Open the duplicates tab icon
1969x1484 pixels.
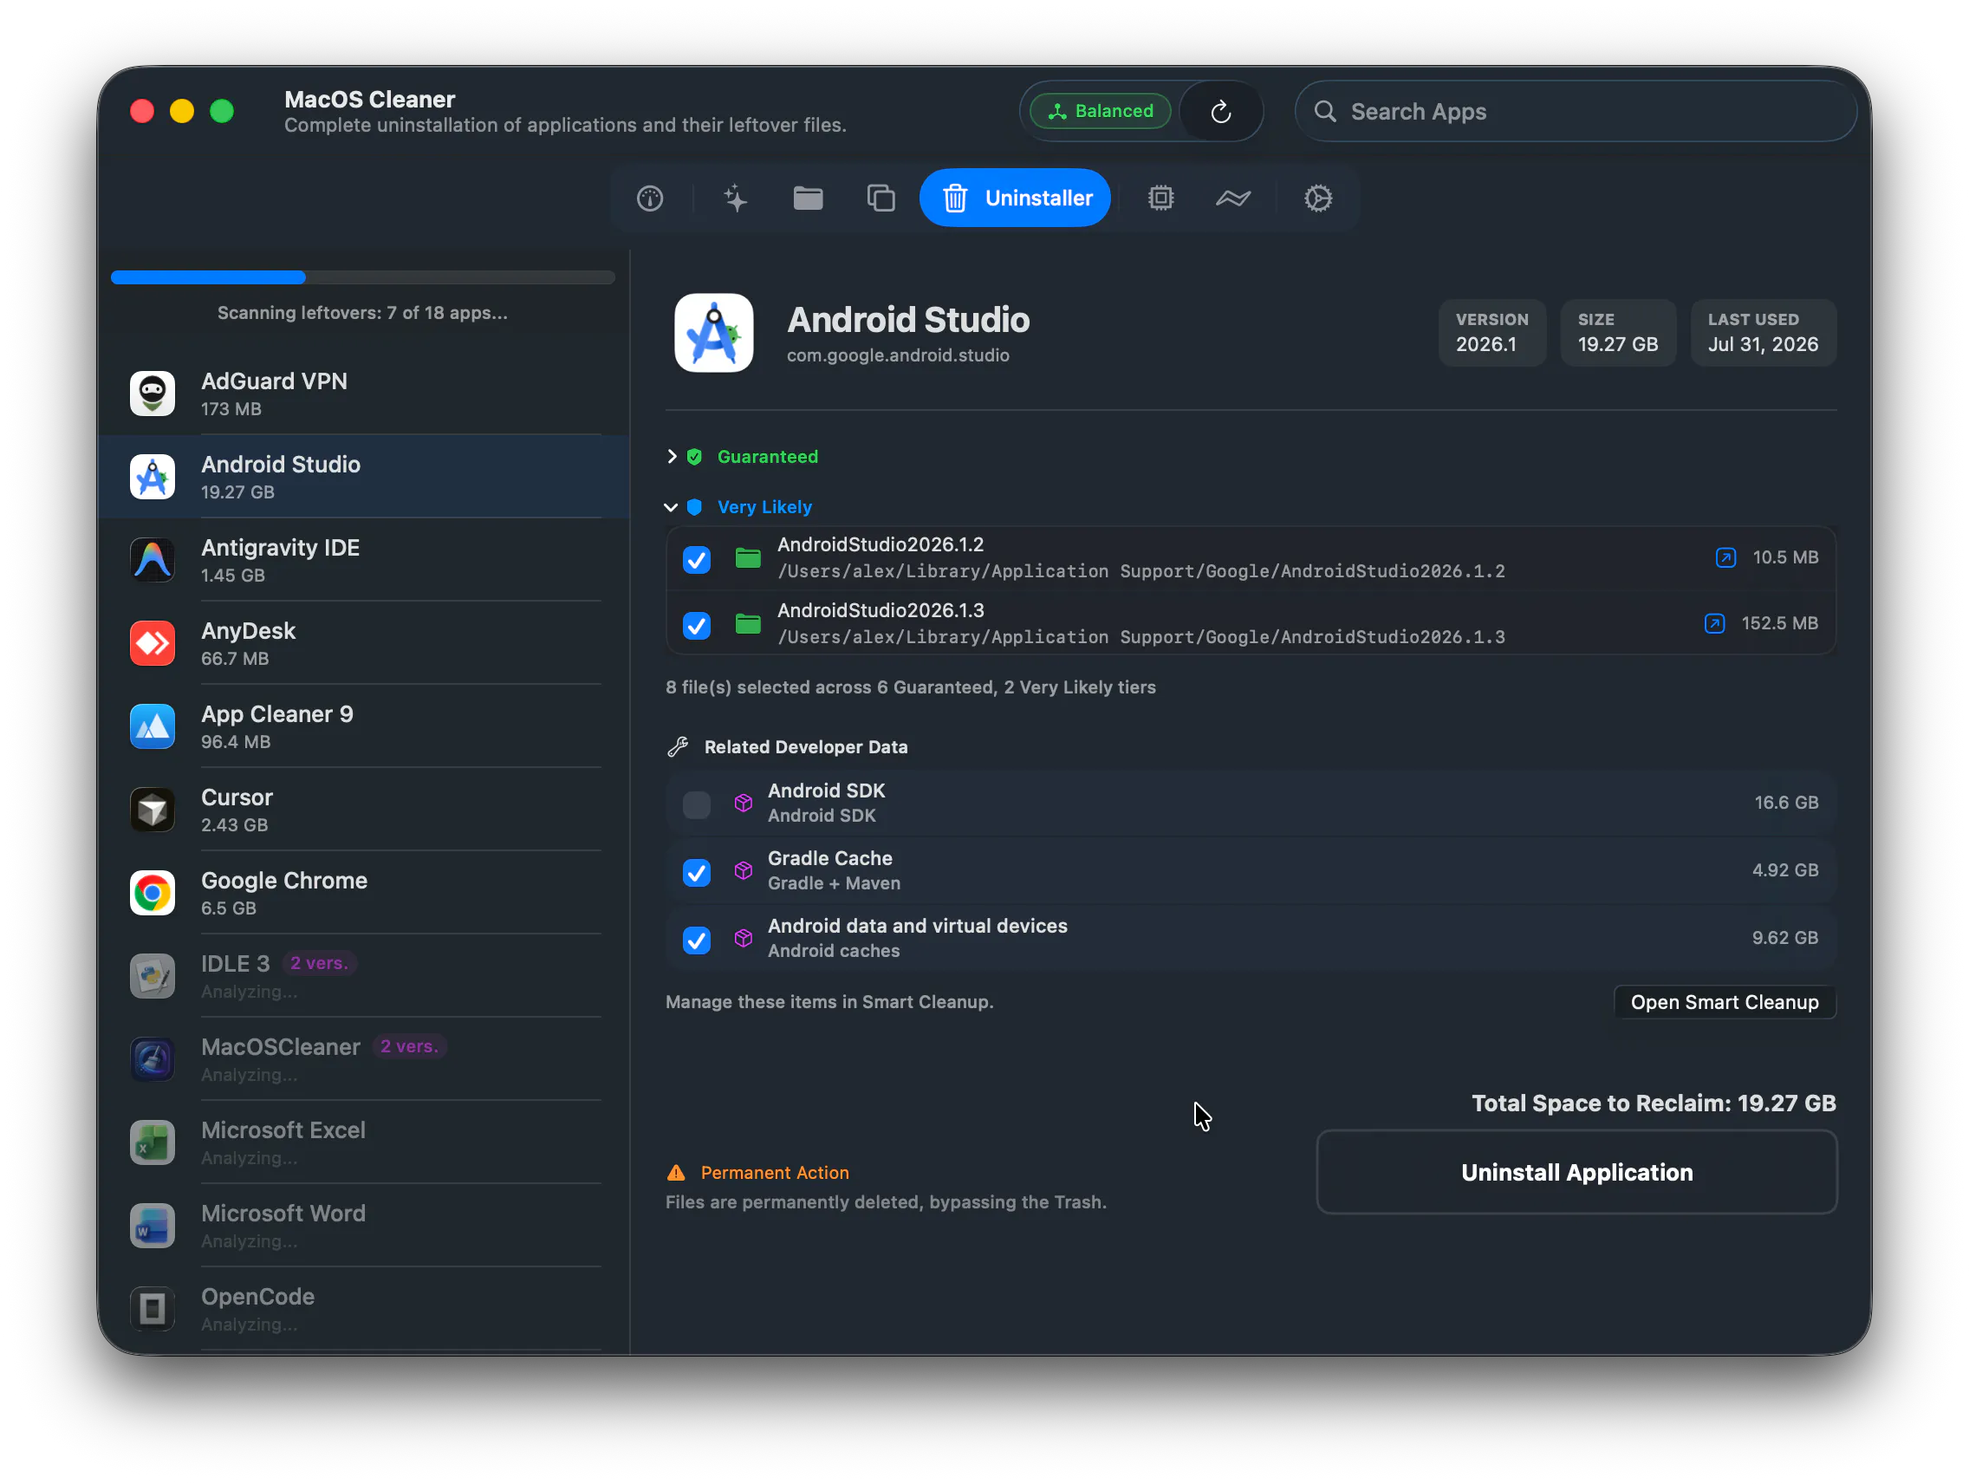pyautogui.click(x=881, y=198)
